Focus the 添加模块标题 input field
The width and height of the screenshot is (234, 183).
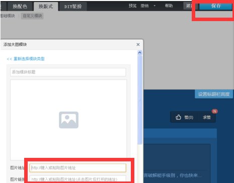pyautogui.click(x=68, y=72)
